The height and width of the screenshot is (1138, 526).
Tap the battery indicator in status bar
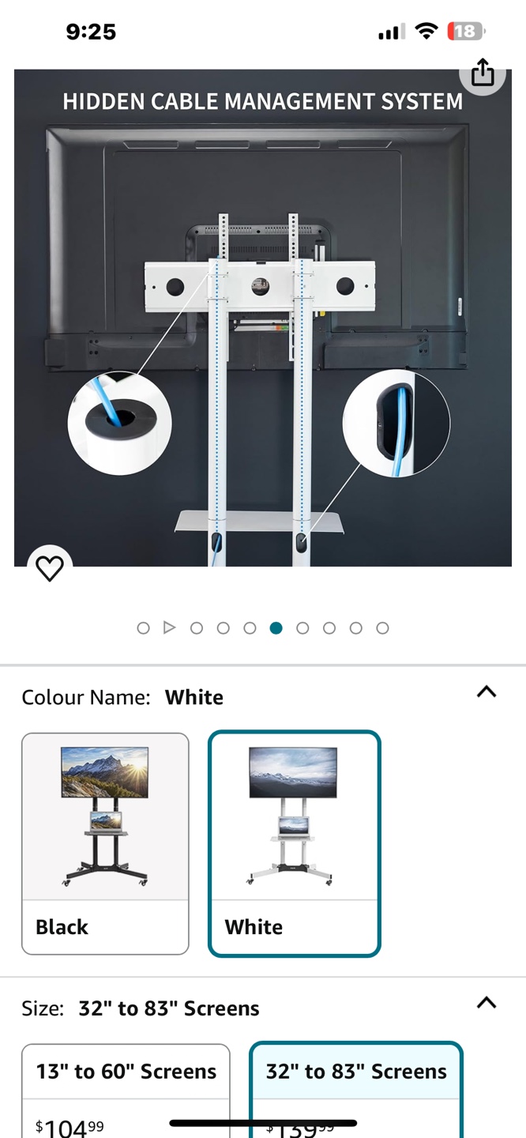466,32
